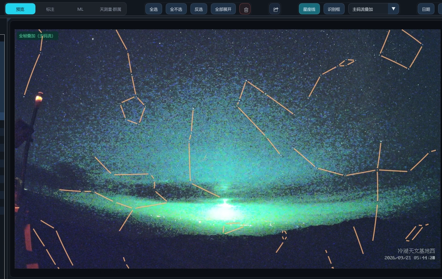The width and height of the screenshot is (442, 279).
Task: Click the share export arrow icon
Action: [275, 9]
